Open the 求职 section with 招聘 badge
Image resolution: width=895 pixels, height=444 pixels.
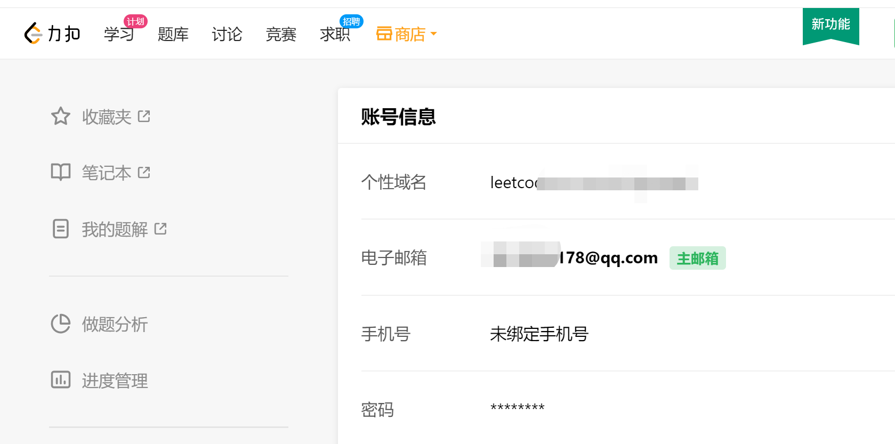tap(334, 34)
